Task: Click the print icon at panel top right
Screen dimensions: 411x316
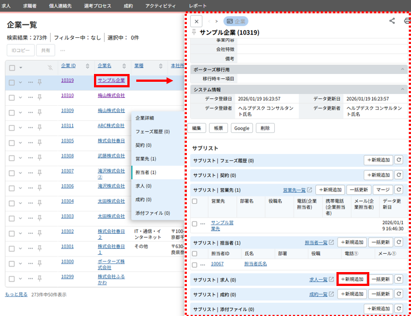Action: (407, 21)
